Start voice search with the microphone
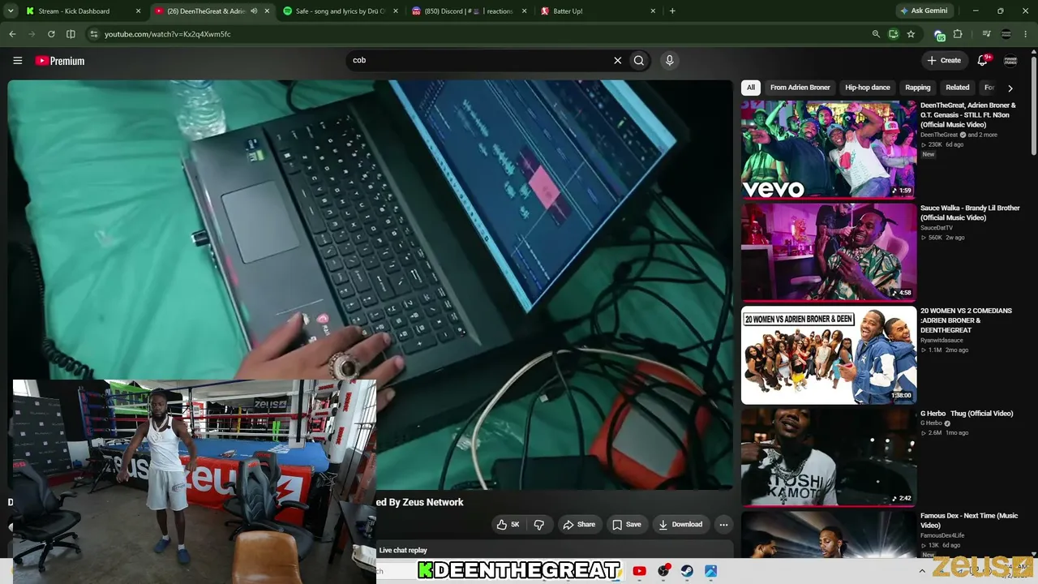The height and width of the screenshot is (584, 1038). (x=669, y=60)
